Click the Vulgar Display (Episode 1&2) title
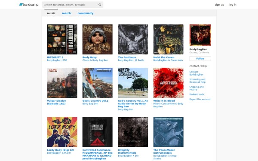This screenshot has height=161, width=258. pos(56,102)
